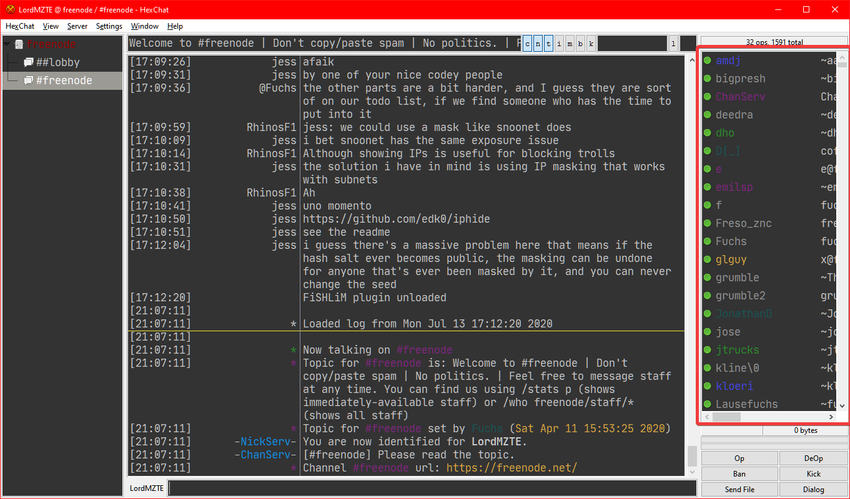Click the channel topic field

[x=324, y=44]
